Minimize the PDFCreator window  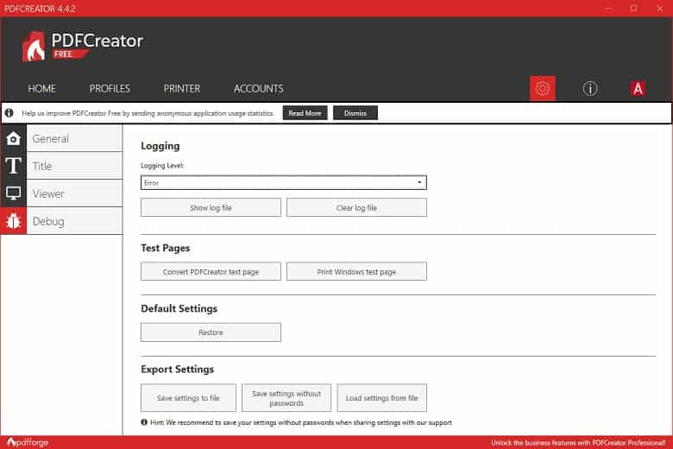(x=608, y=8)
